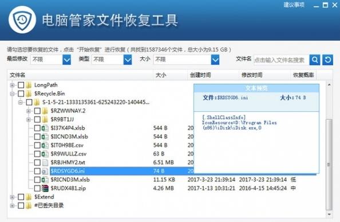This screenshot has height=222, width=340.
Task: Click the scrollbar up arrow
Action: [329, 85]
